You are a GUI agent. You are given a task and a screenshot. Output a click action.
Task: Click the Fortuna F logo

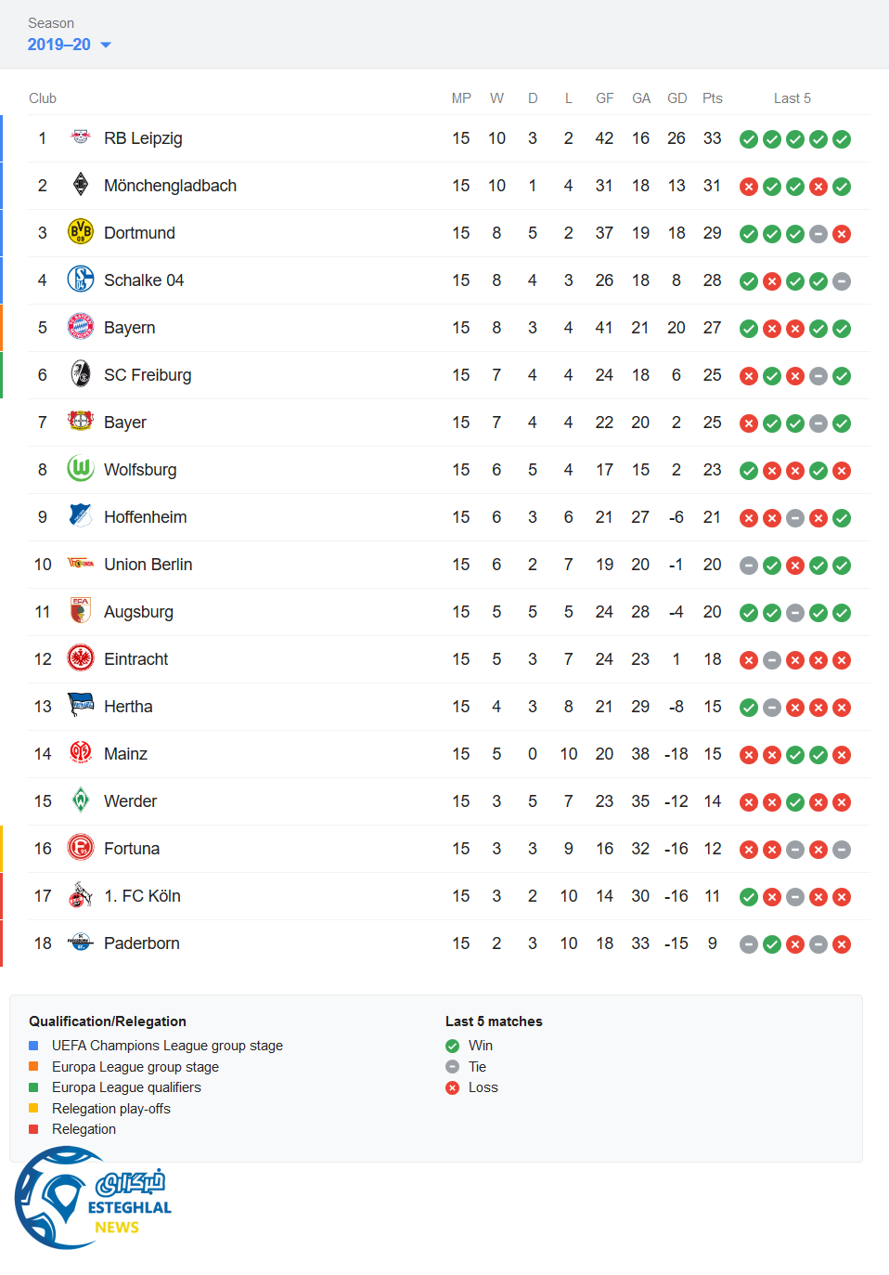click(81, 848)
